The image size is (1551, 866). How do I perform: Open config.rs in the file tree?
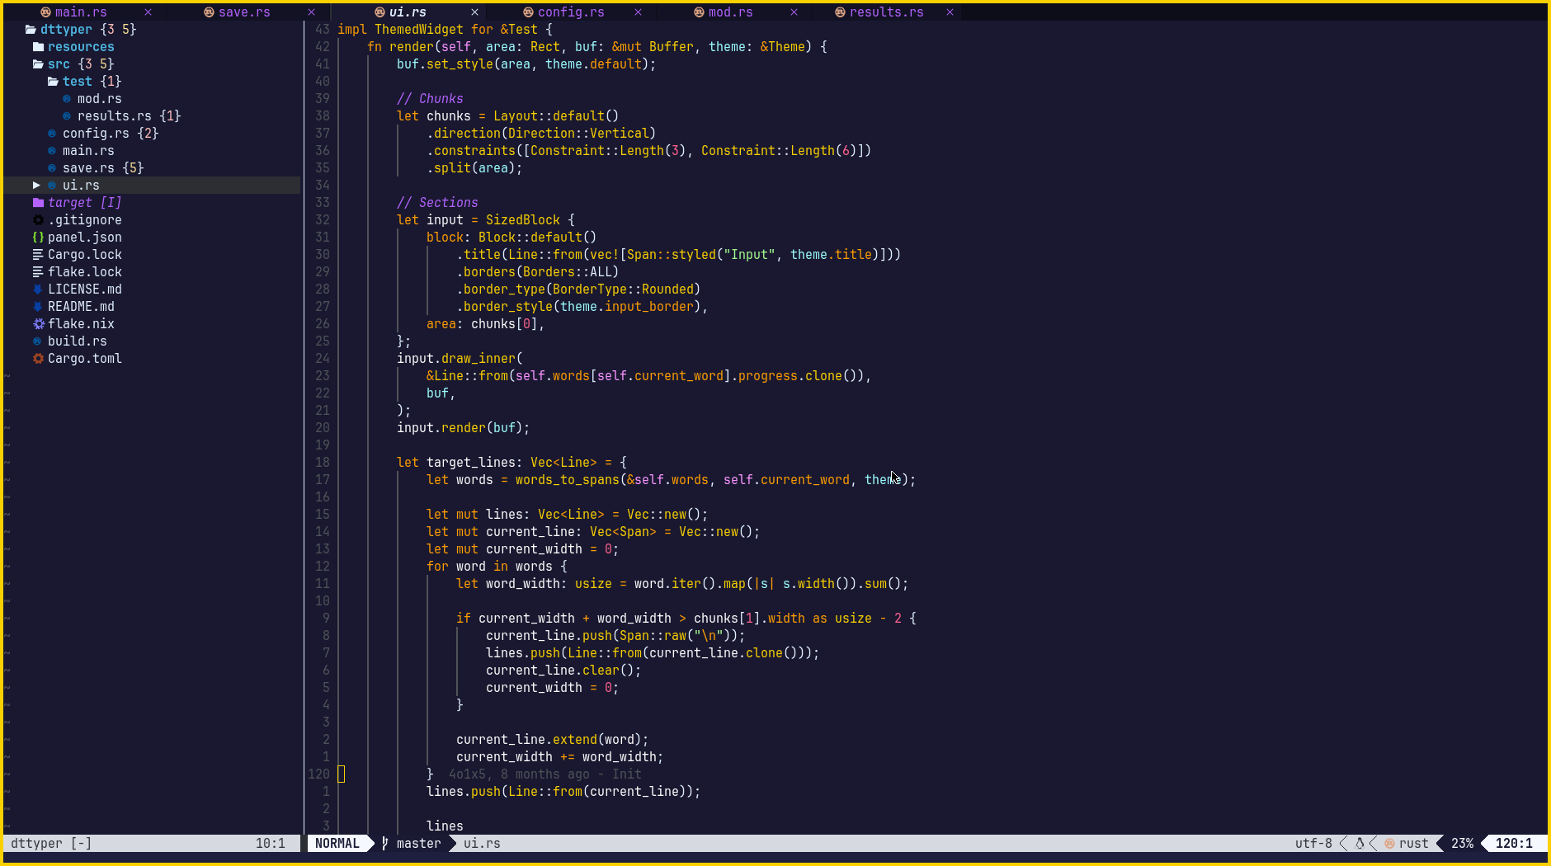96,134
